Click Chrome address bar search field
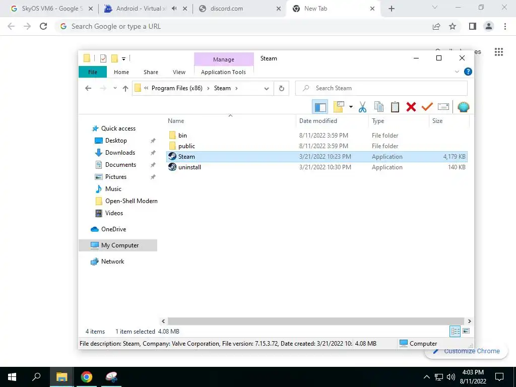The height and width of the screenshot is (387, 516). 243,26
